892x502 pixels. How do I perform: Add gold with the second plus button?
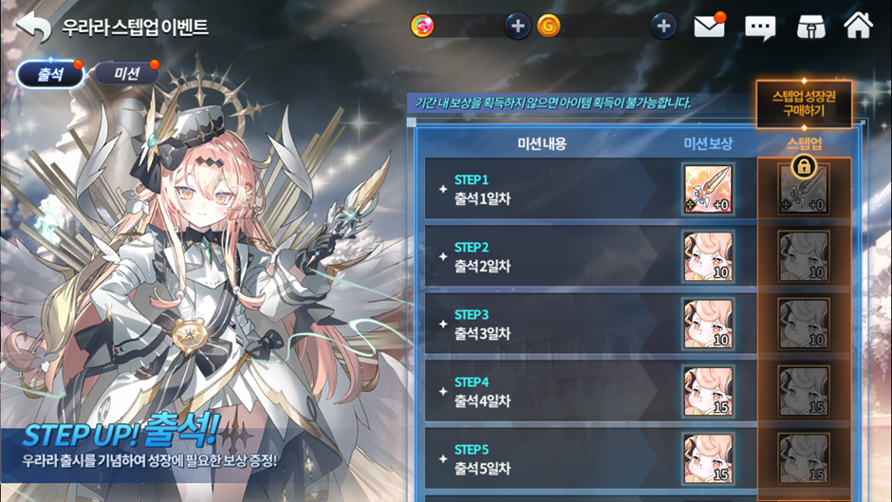(663, 27)
